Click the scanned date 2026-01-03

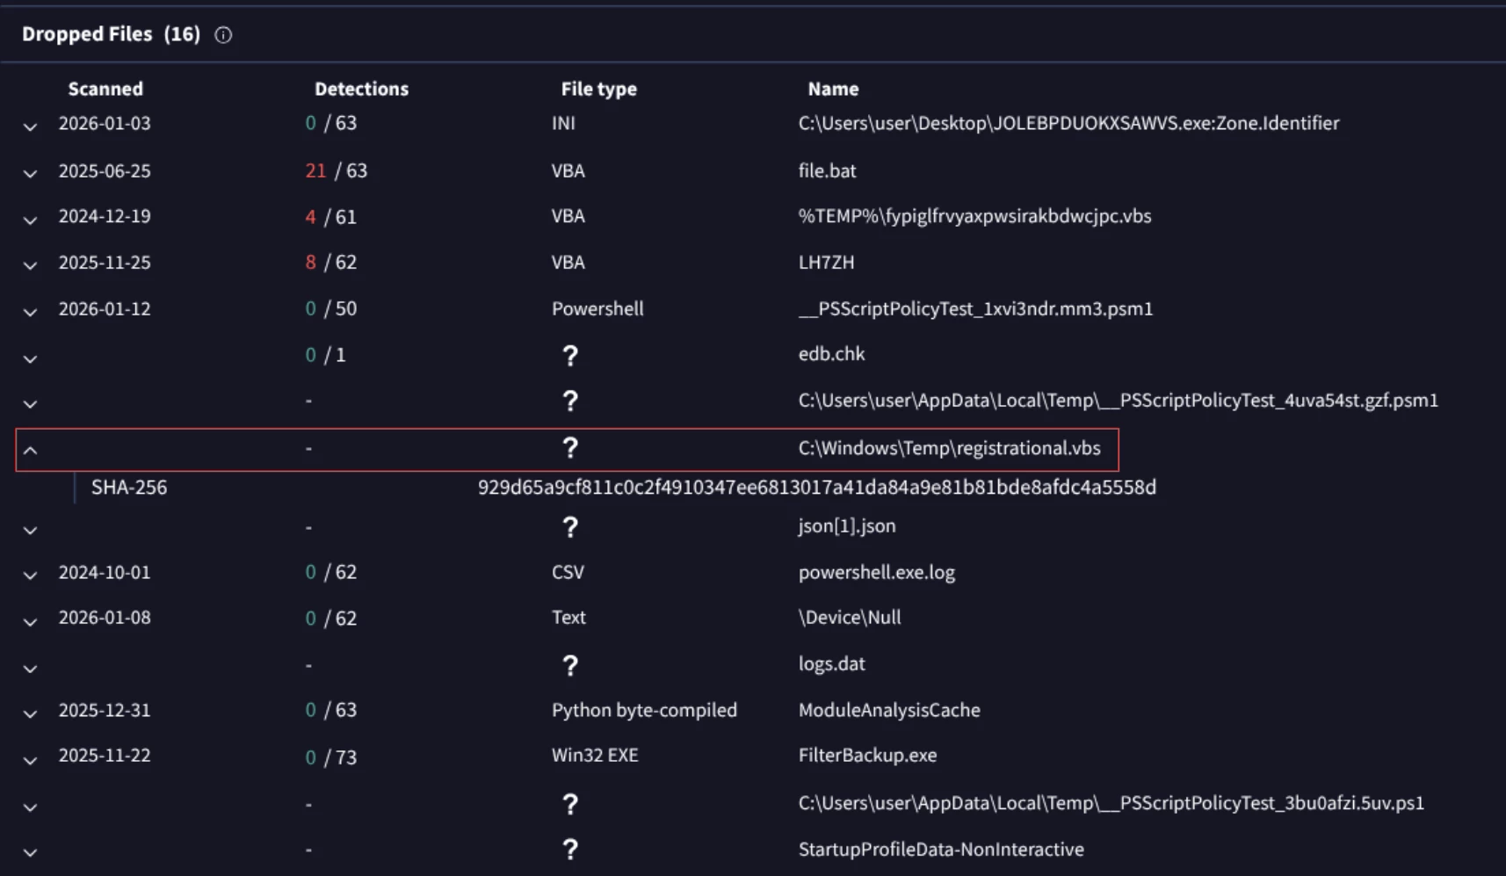point(105,123)
